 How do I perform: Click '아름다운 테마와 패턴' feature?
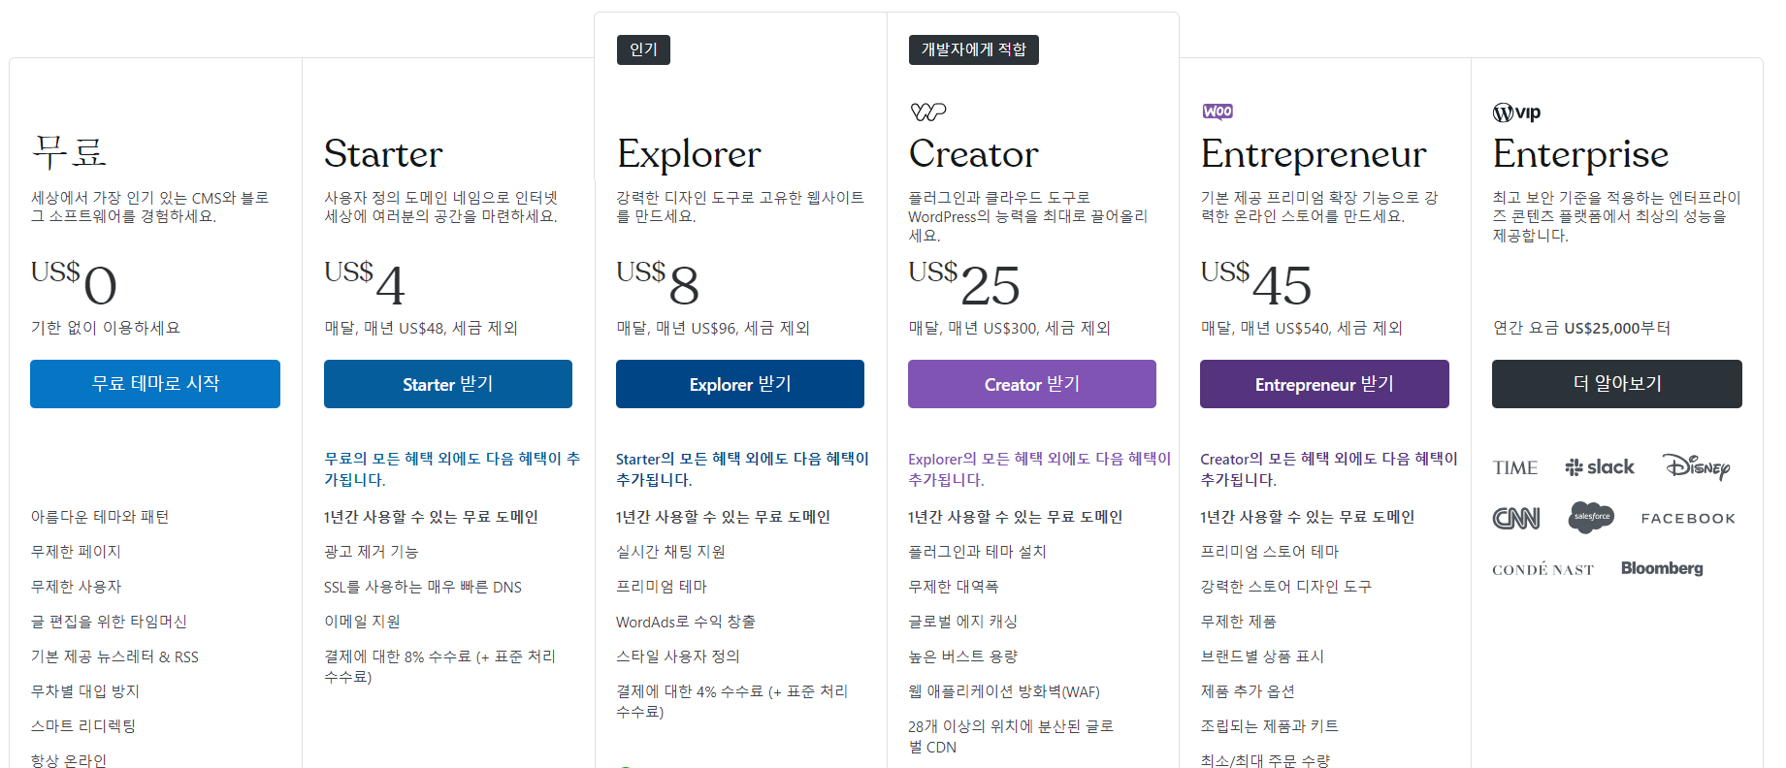point(100,517)
